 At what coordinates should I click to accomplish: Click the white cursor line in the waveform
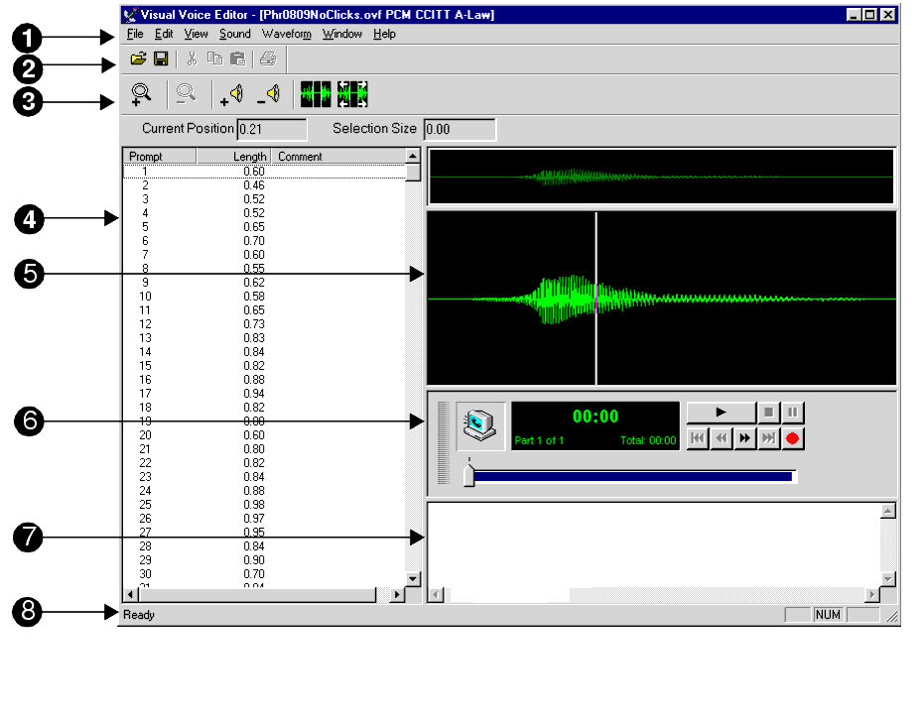(x=596, y=299)
